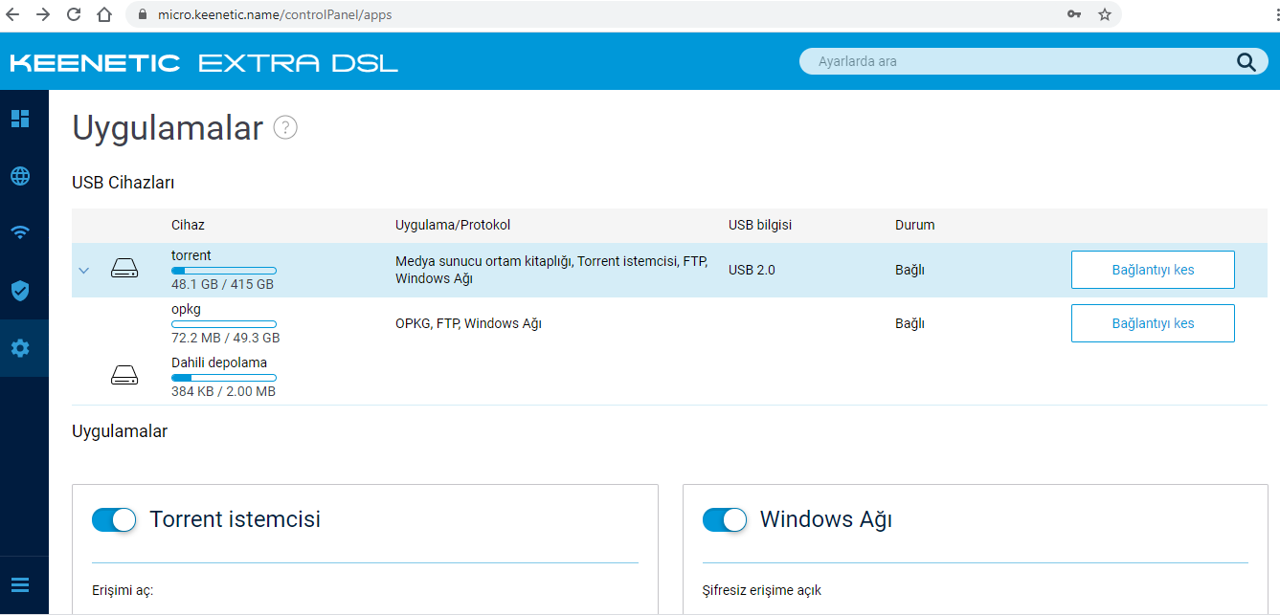Viewport: 1280px width, 615px height.
Task: Go back in browser history
Action: coord(13,14)
